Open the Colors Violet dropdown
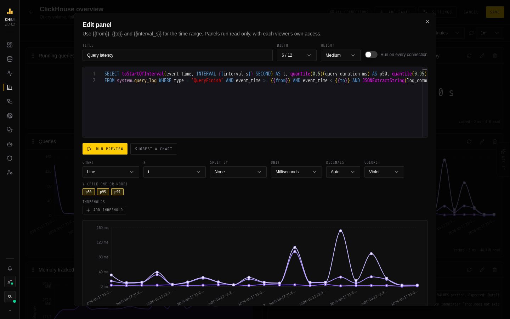The image size is (510, 319). 384,172
